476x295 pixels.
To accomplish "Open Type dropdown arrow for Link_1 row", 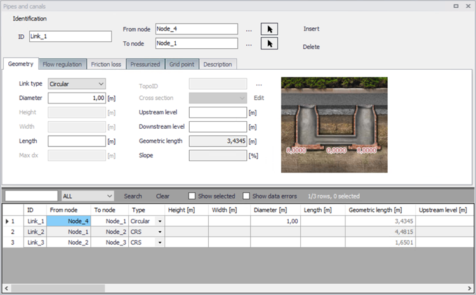I will click(x=160, y=221).
